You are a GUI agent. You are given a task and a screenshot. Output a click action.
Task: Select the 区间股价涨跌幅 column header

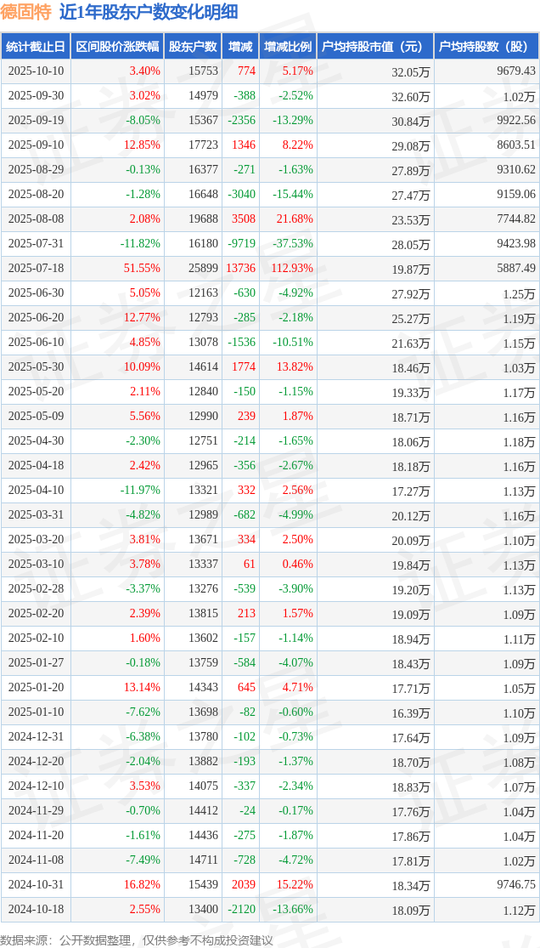[x=116, y=47]
